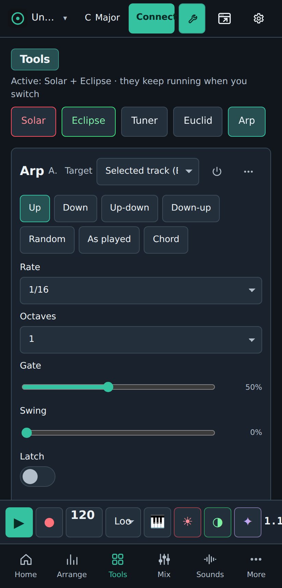282x588 pixels.
Task: Click the Connect button
Action: (152, 18)
